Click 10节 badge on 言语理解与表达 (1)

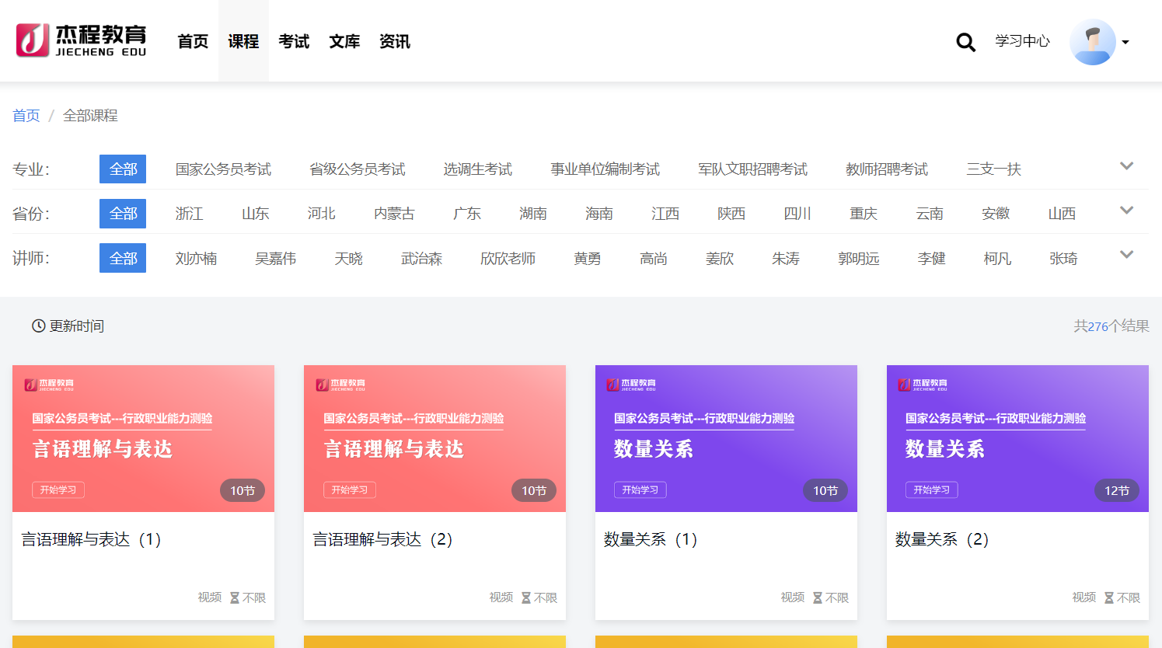click(x=243, y=490)
